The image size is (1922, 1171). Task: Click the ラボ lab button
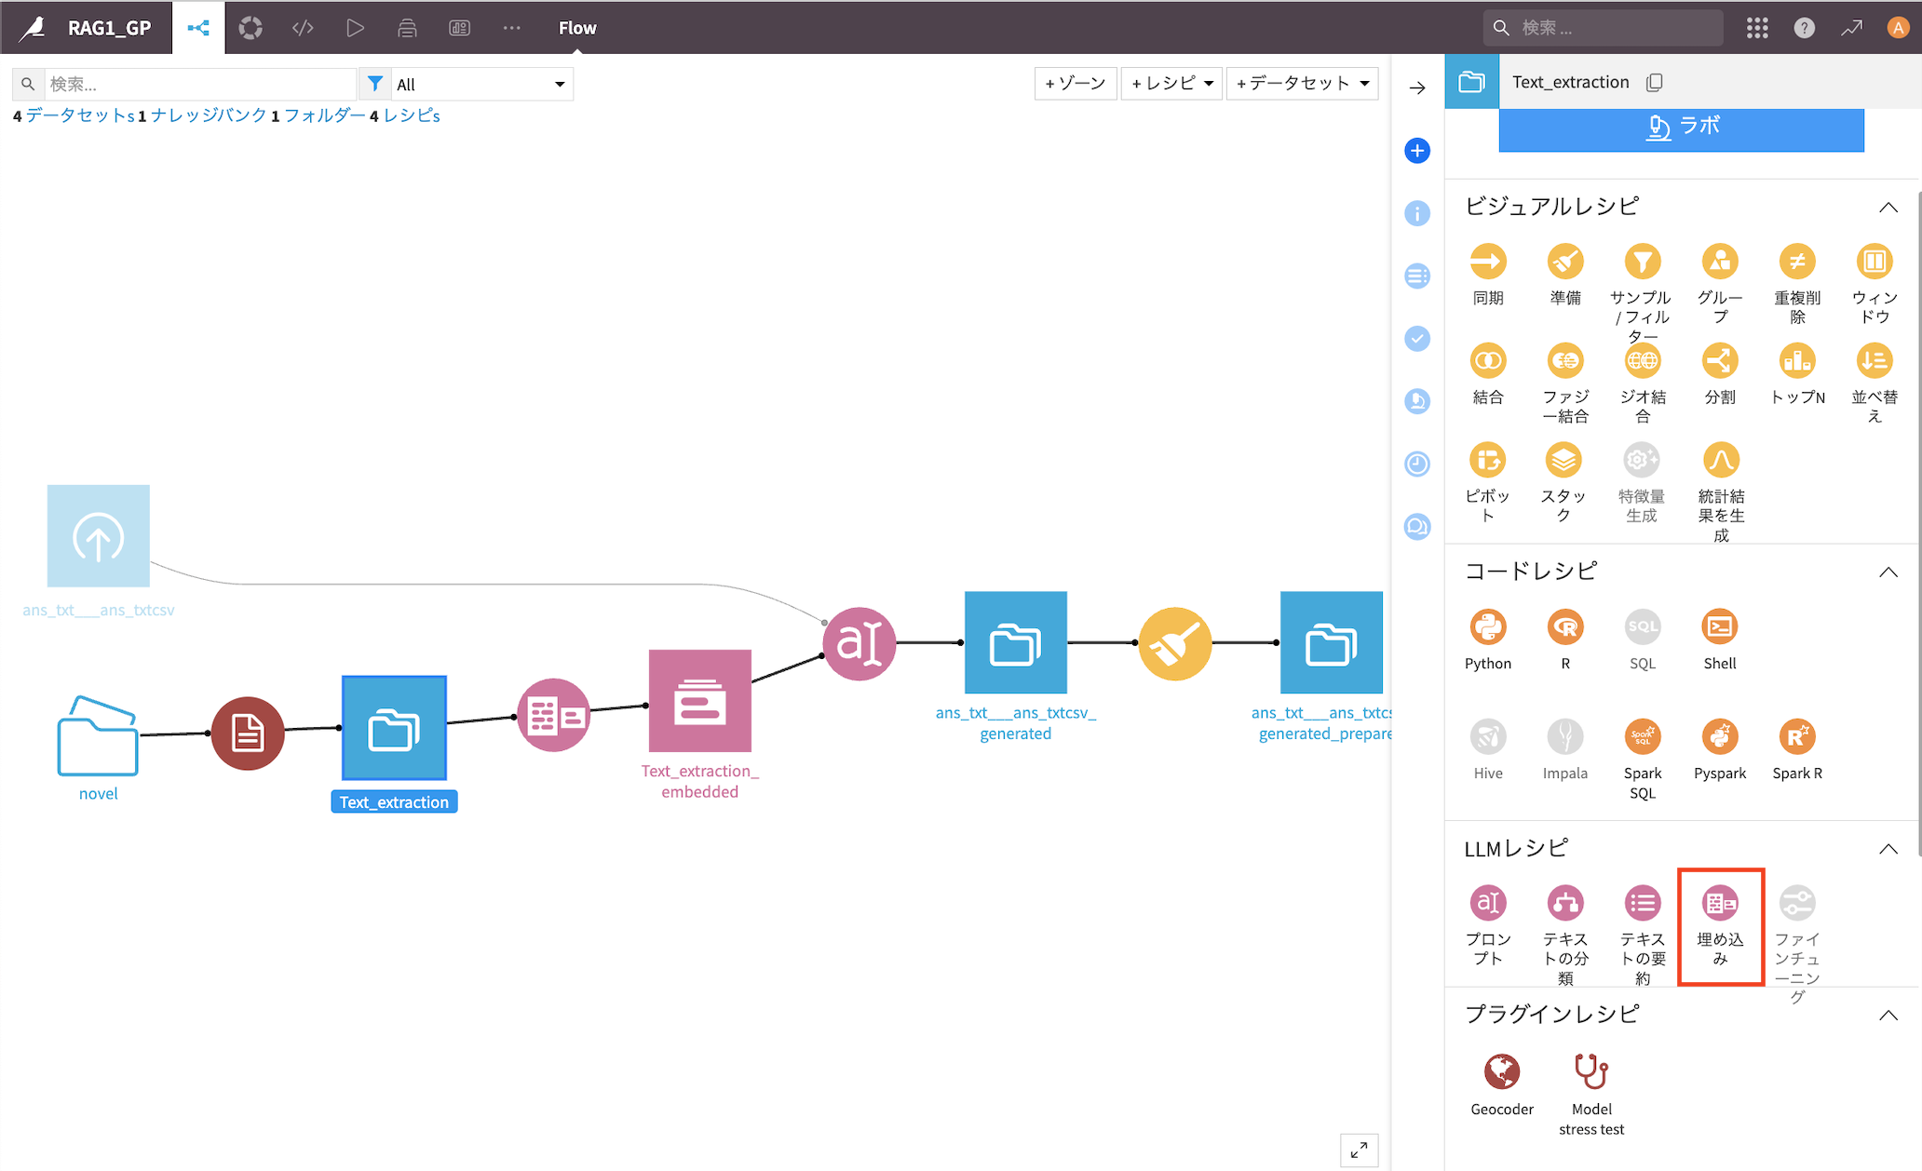(x=1681, y=128)
